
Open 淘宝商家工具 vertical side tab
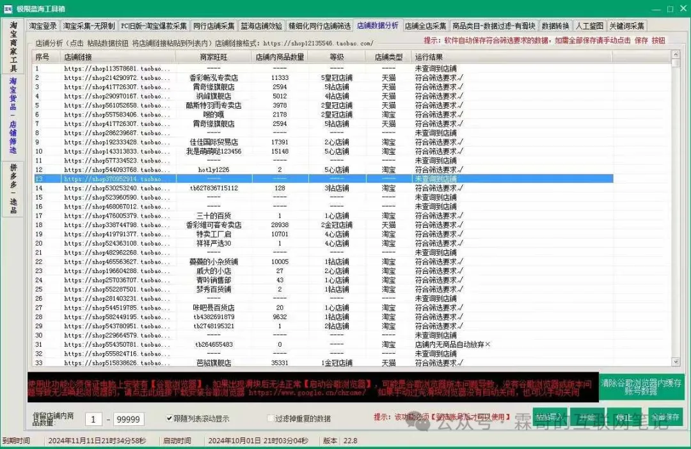tap(13, 46)
